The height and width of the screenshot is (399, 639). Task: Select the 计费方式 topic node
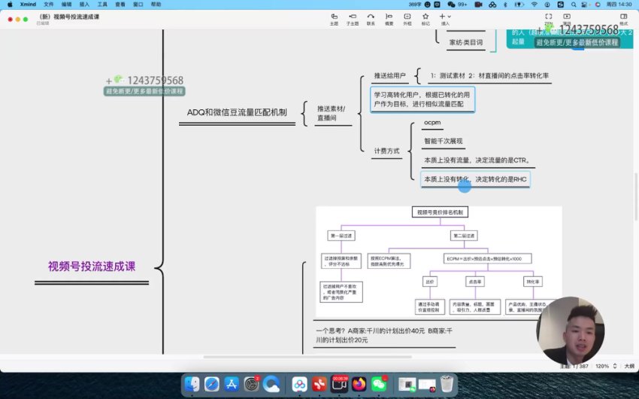click(386, 151)
